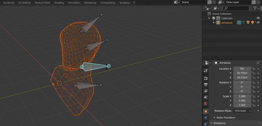Click the light bulb icon in Armature row

coord(252,22)
